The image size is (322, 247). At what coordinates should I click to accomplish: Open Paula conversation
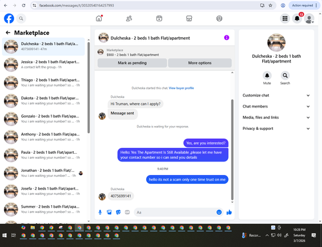coord(43,155)
